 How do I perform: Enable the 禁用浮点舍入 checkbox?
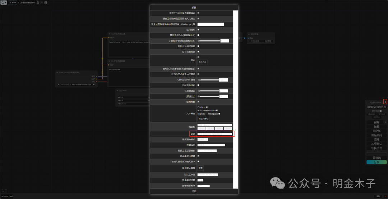(x=198, y=35)
